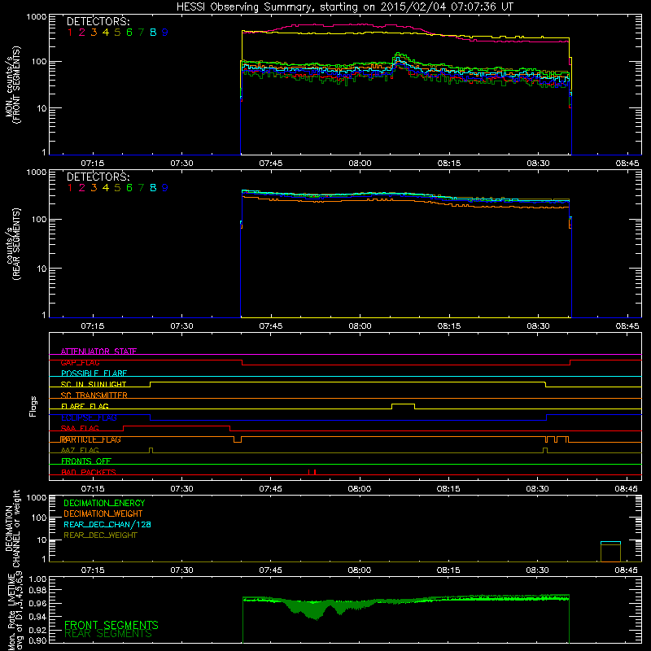Screen dimensions: 651x651
Task: Click 0.94 tick on livetime axis
Action: click(x=37, y=617)
